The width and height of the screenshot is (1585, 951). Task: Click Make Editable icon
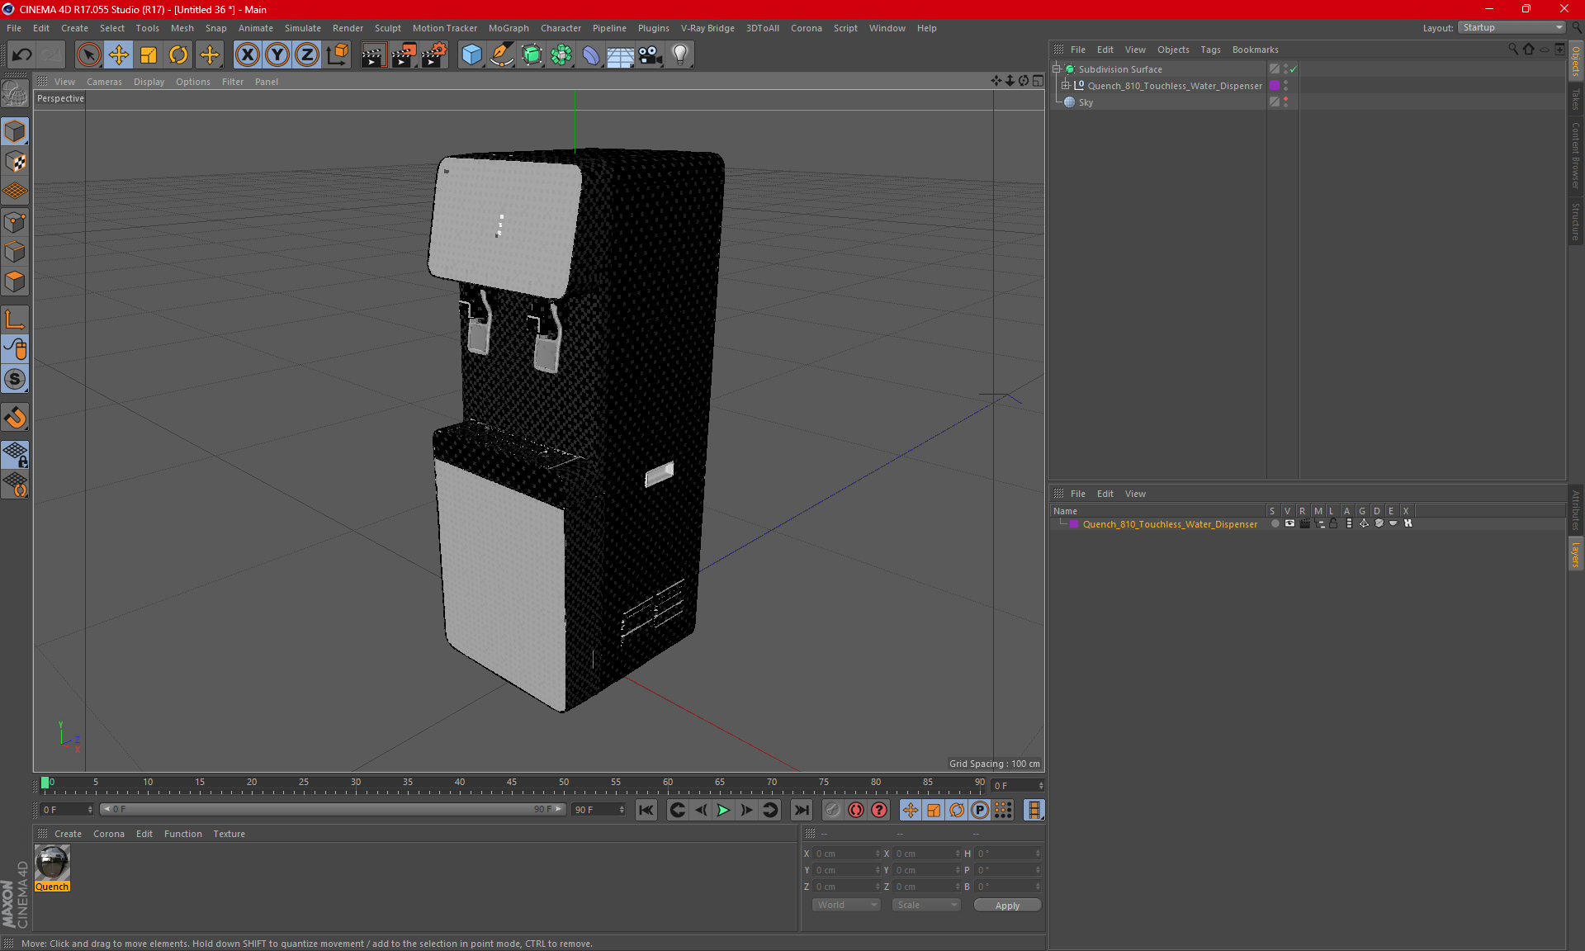pos(15,93)
